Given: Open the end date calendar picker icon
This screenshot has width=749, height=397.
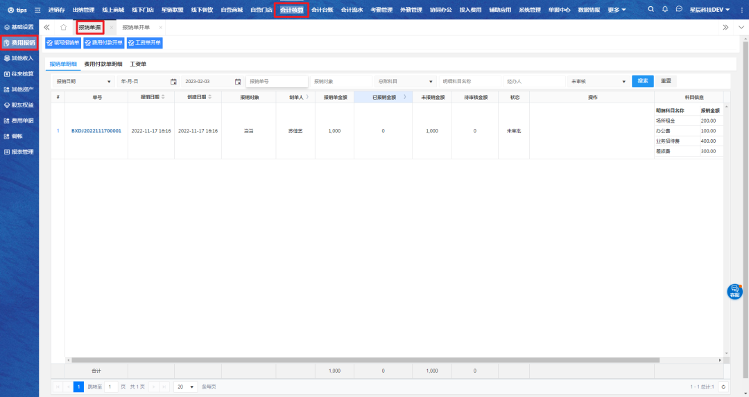Looking at the screenshot, I should (x=238, y=81).
